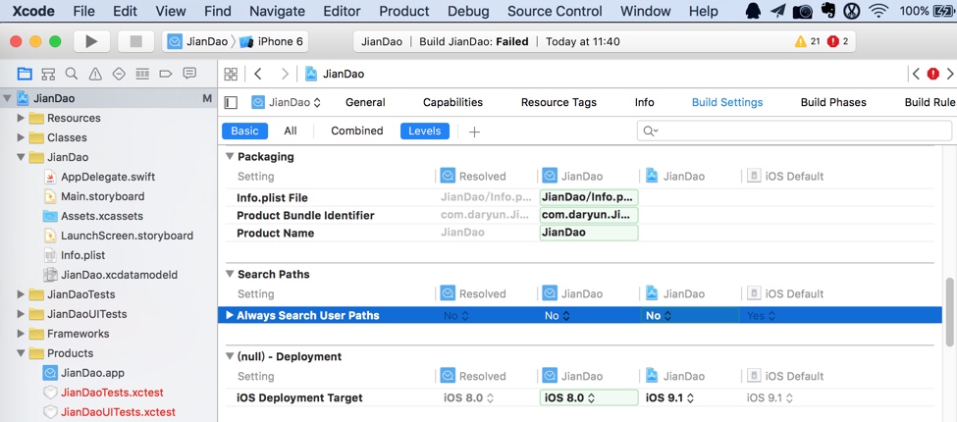Toggle the project/targets list sidebar icon

tap(231, 102)
